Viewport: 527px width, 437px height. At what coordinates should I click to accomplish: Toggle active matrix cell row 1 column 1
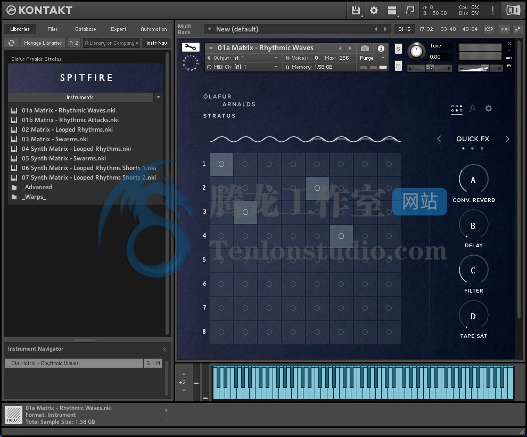[221, 164]
